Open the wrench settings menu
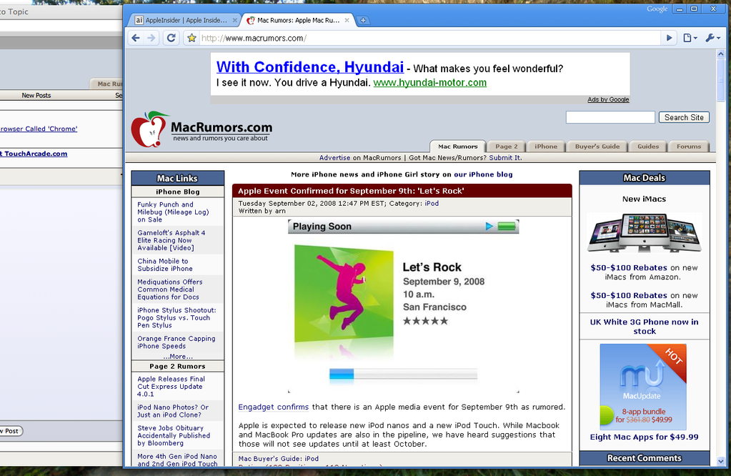731x476 pixels. 713,38
